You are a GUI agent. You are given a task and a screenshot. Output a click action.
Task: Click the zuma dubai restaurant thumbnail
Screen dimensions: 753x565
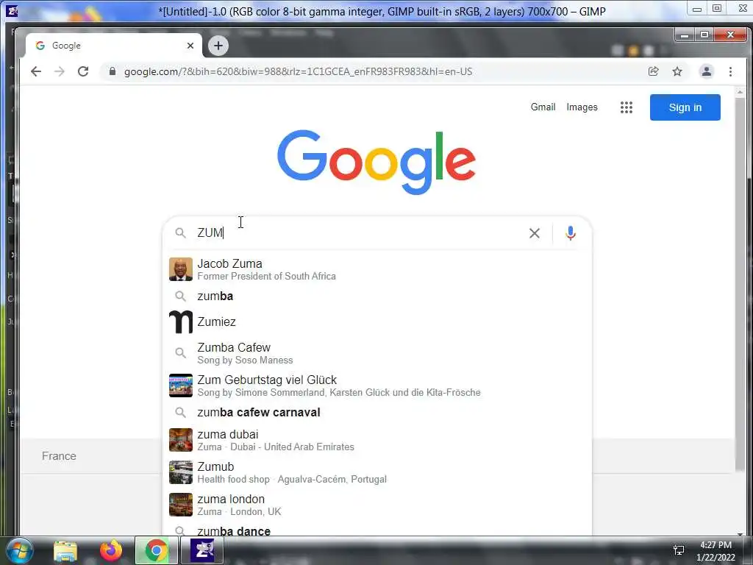[181, 440]
